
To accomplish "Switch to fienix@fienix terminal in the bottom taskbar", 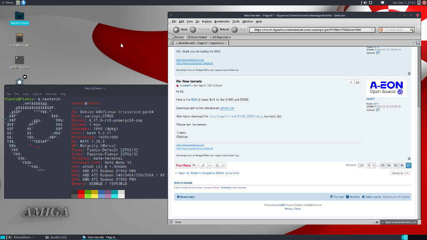I will 21,237.
